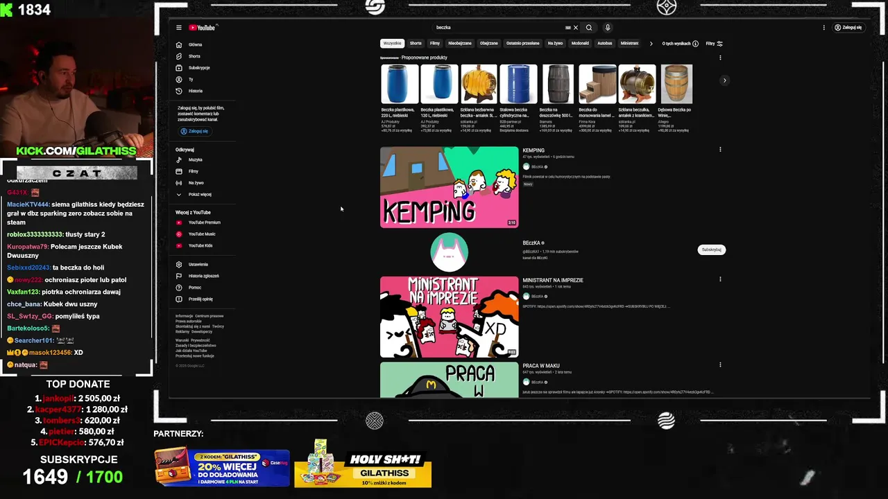
Task: Play MINISTRANT NA IMPREZIE thumbnail
Action: pyautogui.click(x=449, y=317)
